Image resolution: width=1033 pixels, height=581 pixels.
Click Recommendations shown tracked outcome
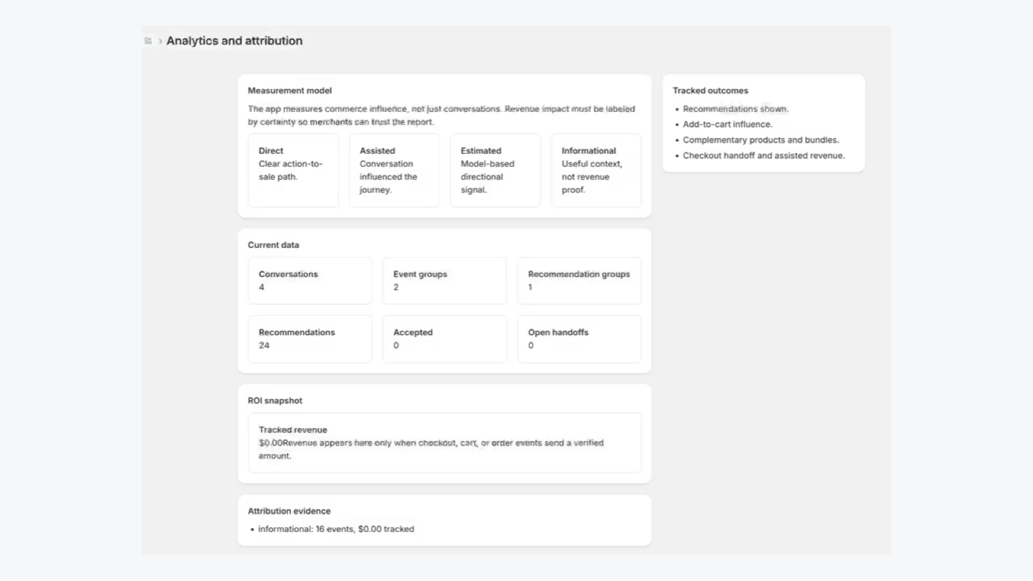point(735,109)
